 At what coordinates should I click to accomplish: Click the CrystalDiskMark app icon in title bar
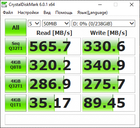4,5
